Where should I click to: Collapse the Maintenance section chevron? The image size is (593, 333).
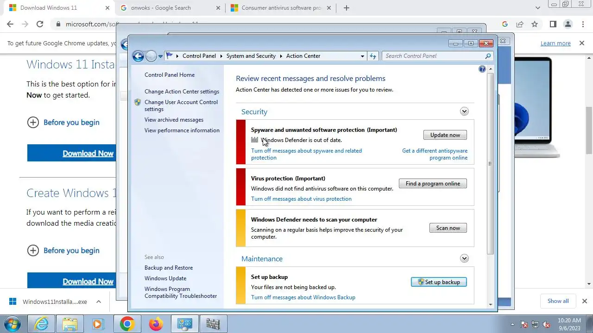pos(464,259)
